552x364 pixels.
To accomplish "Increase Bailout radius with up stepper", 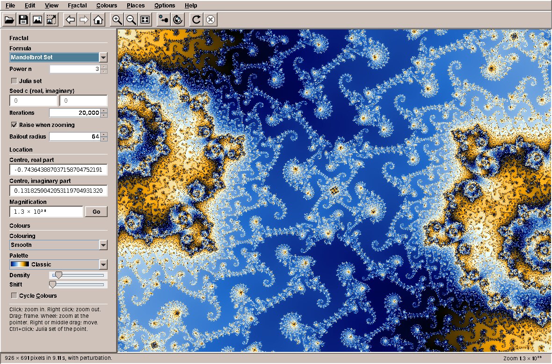I will (103, 134).
